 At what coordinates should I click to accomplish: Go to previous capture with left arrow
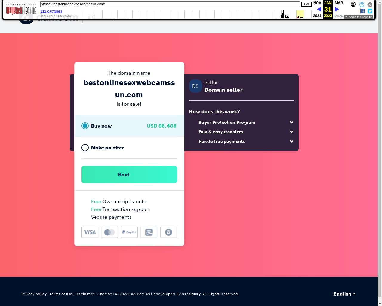[x=319, y=9]
